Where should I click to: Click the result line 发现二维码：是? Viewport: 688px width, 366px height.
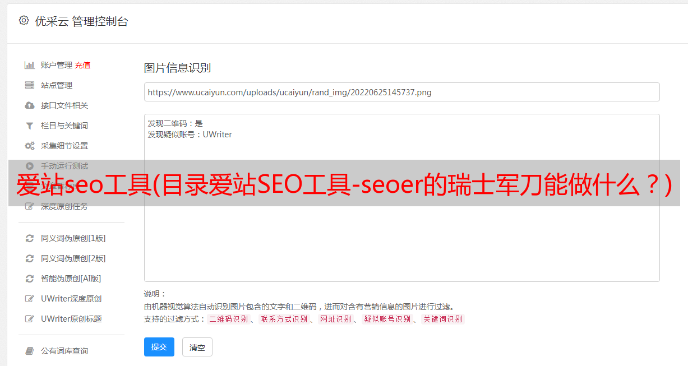176,123
